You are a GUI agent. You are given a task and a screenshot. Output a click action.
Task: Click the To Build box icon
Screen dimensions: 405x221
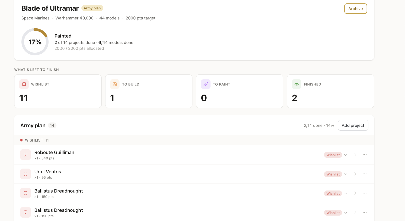click(x=115, y=84)
